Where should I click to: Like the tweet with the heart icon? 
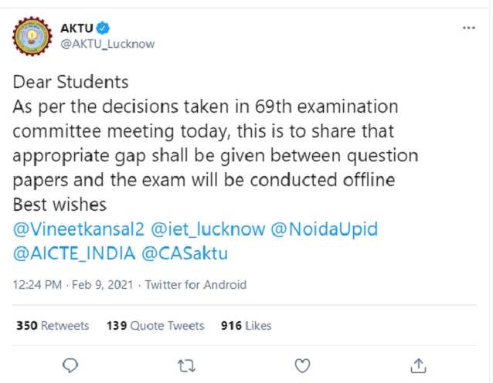click(302, 364)
